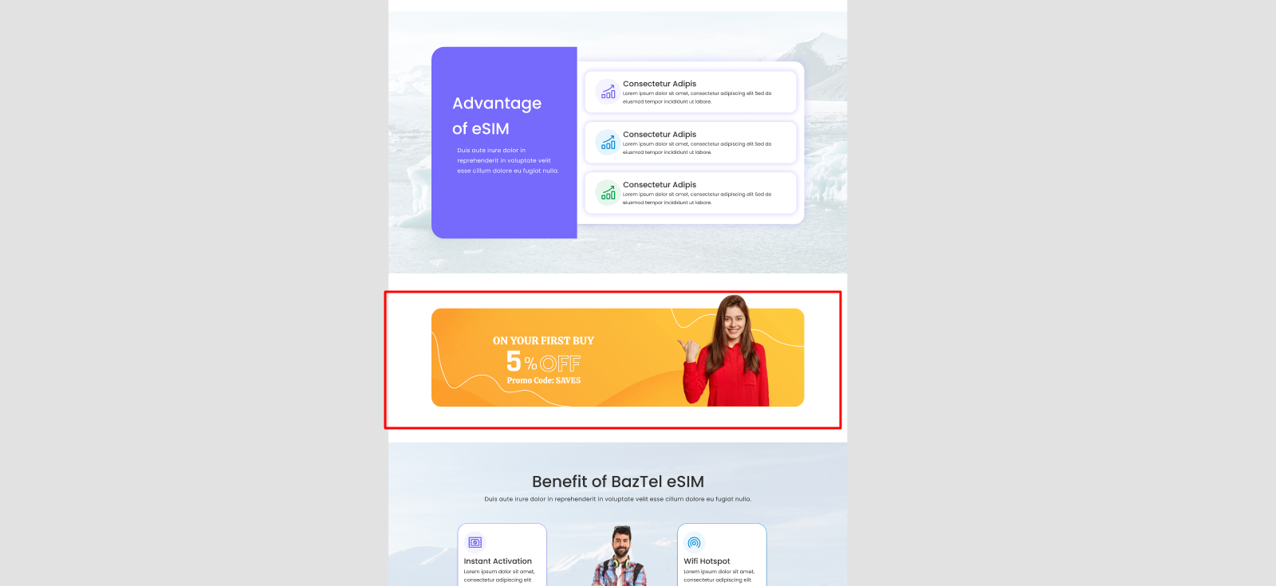Image resolution: width=1276 pixels, height=586 pixels.
Task: Click the description text in the purple card
Action: click(507, 160)
